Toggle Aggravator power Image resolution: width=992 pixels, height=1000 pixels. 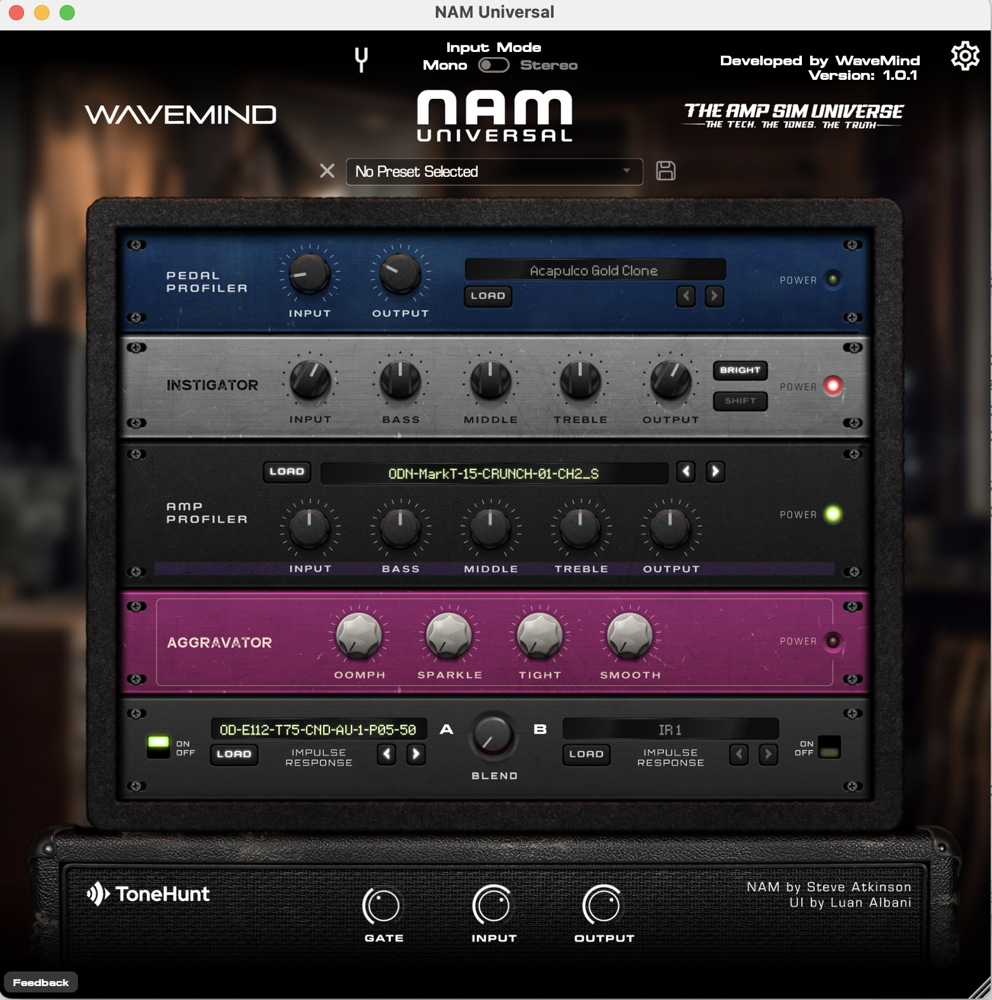[x=833, y=641]
